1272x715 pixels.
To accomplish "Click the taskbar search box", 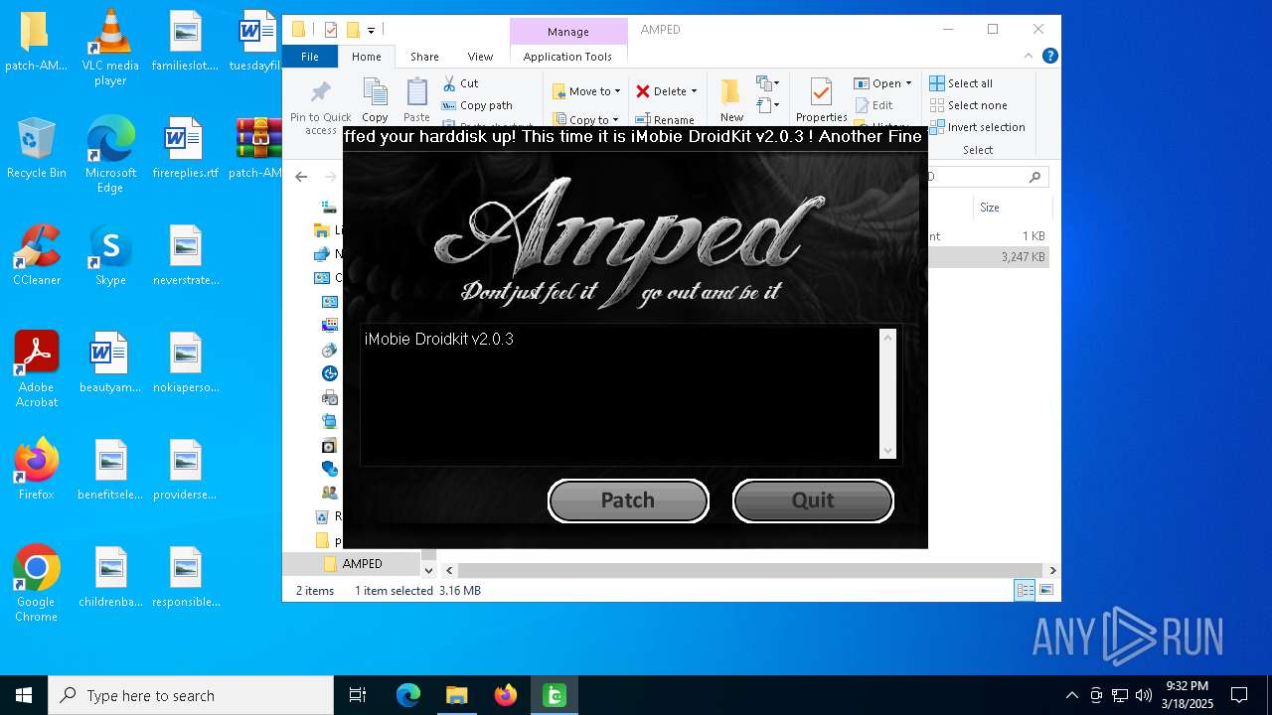I will pos(191,695).
